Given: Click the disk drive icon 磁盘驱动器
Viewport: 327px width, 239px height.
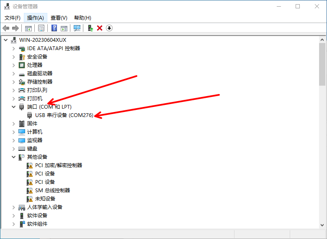Looking at the screenshot, I should tap(22, 74).
